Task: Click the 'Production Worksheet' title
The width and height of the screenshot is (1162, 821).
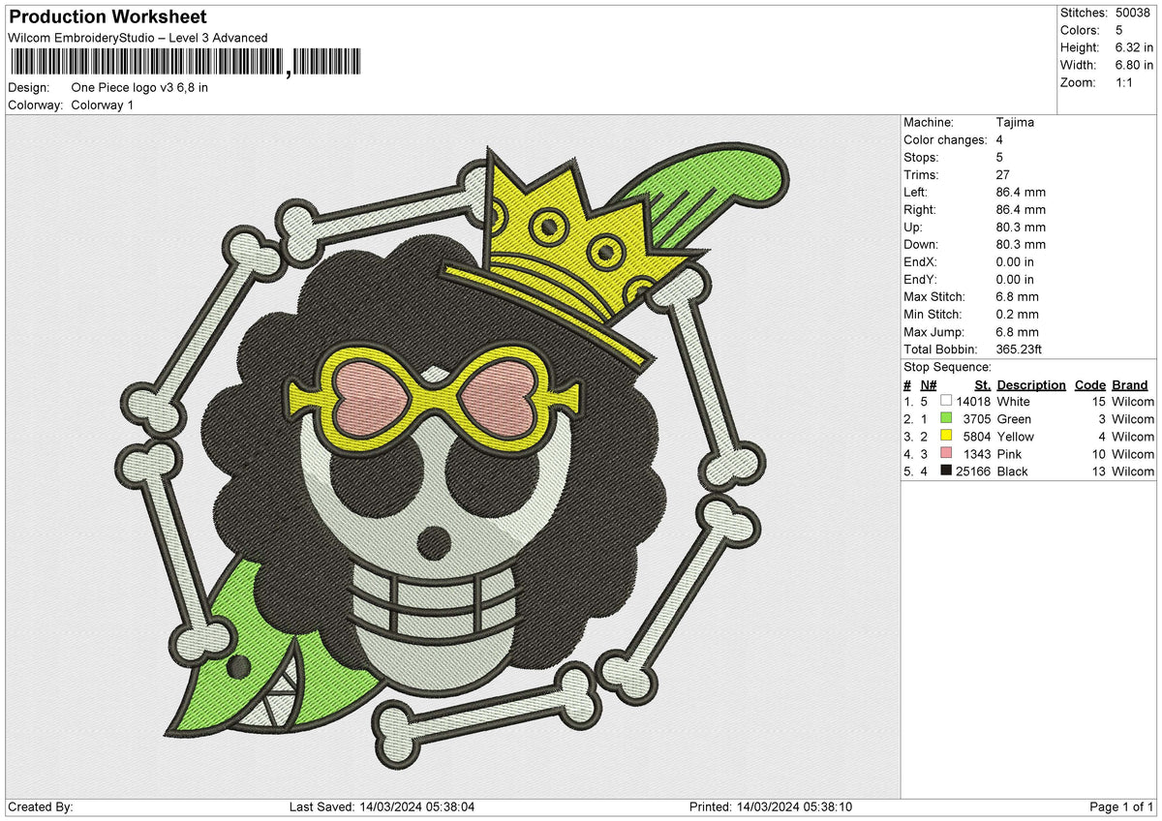Action: pyautogui.click(x=107, y=17)
